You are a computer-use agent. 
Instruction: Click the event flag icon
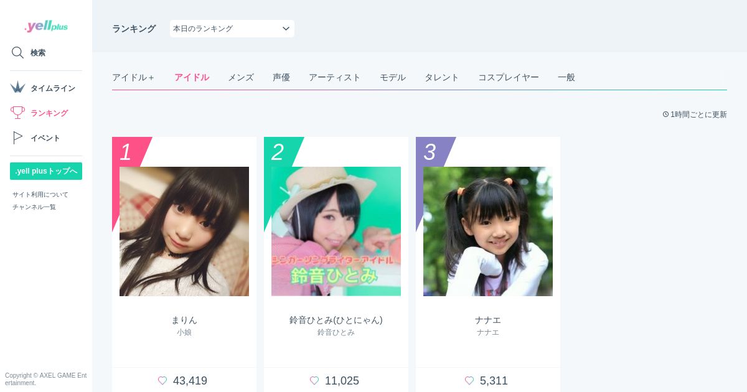click(x=17, y=138)
